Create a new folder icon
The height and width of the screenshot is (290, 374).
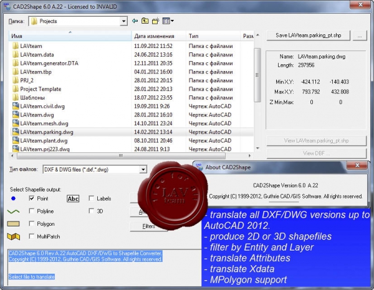(155, 21)
